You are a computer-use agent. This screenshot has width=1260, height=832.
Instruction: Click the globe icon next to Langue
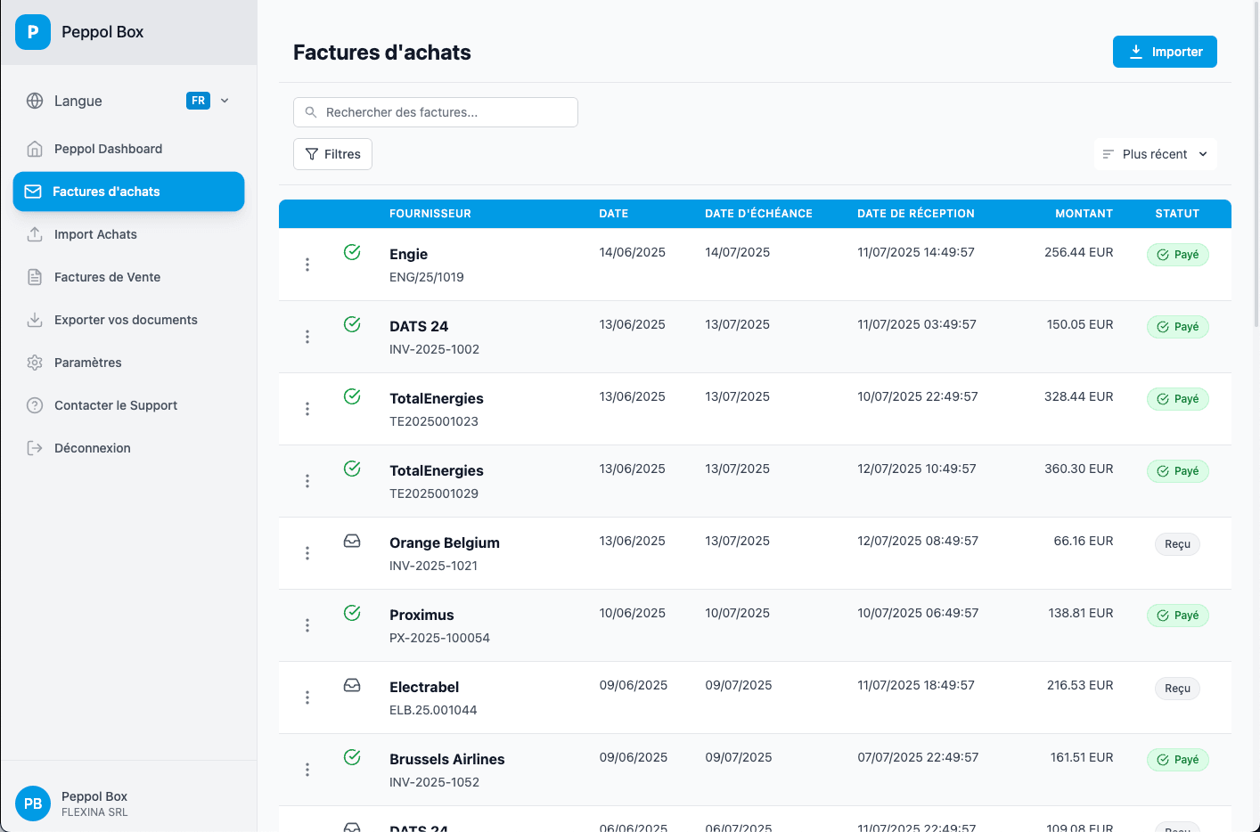click(35, 101)
